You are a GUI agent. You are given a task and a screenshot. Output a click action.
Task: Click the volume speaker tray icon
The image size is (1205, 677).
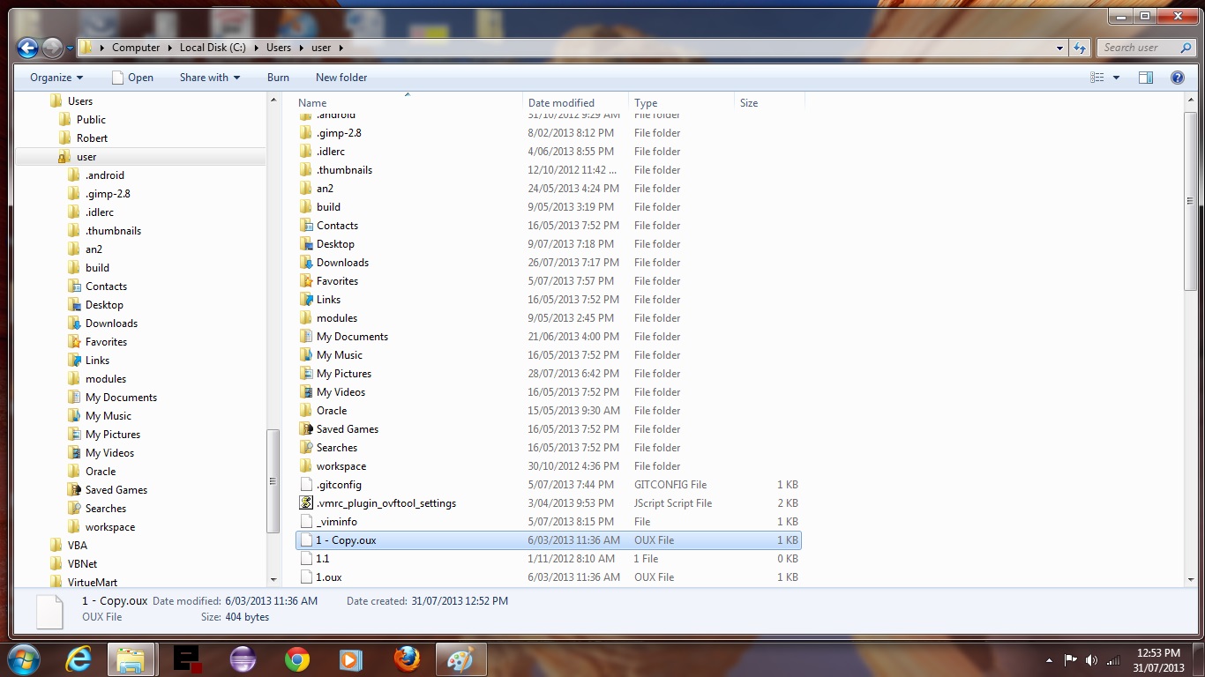click(1091, 659)
